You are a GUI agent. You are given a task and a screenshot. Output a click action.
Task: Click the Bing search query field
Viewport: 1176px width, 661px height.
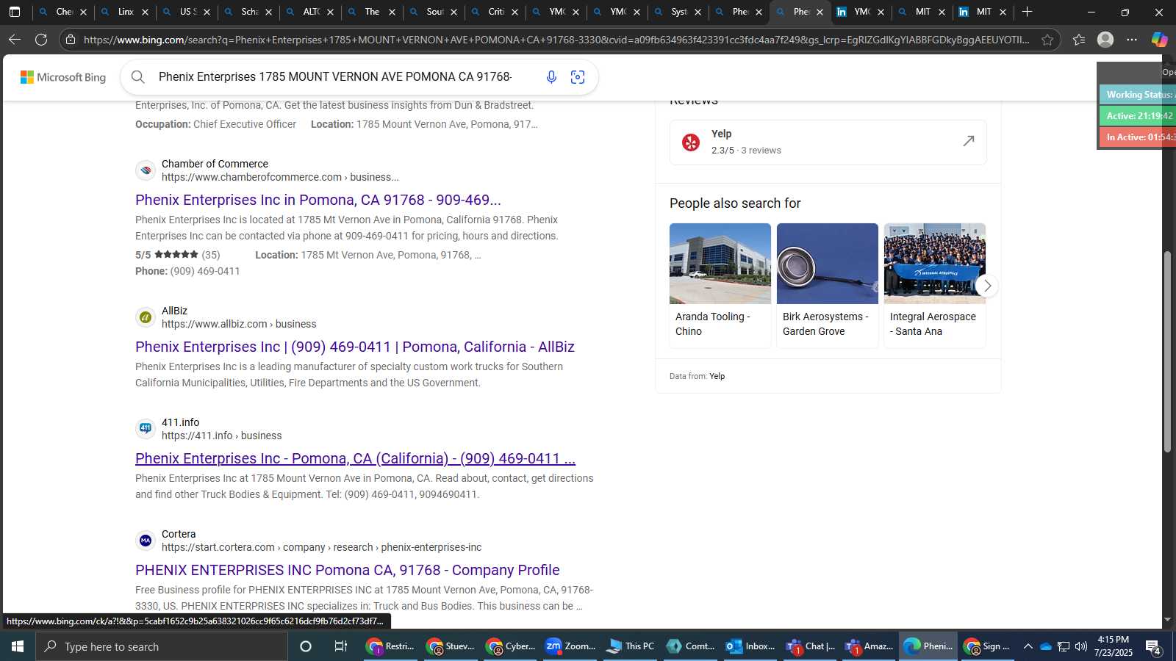tap(335, 76)
